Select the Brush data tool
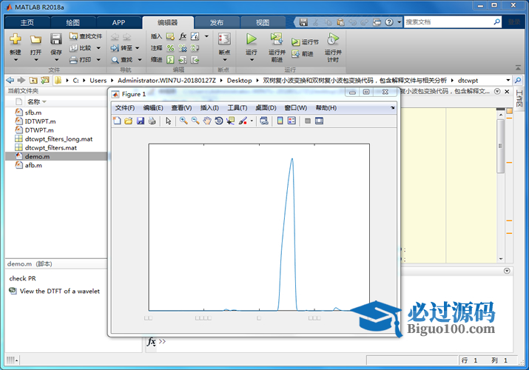 coord(243,121)
